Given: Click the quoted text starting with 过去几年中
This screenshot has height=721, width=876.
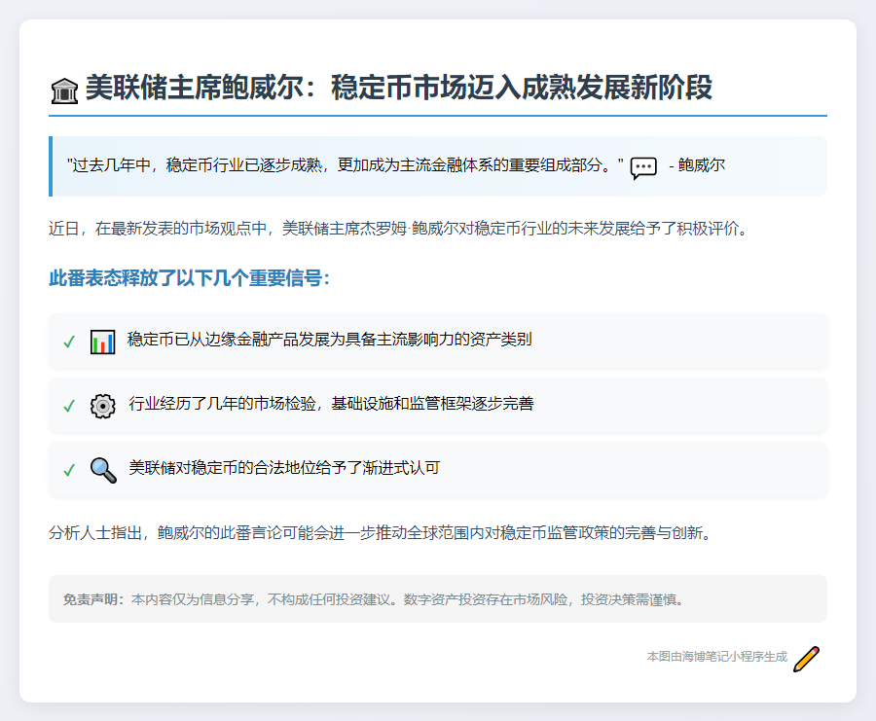Looking at the screenshot, I should pos(345,165).
